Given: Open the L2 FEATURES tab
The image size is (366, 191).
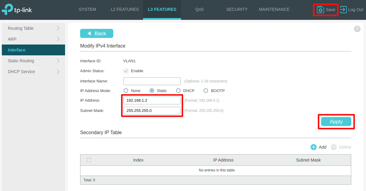Looking at the screenshot, I should coord(125,9).
